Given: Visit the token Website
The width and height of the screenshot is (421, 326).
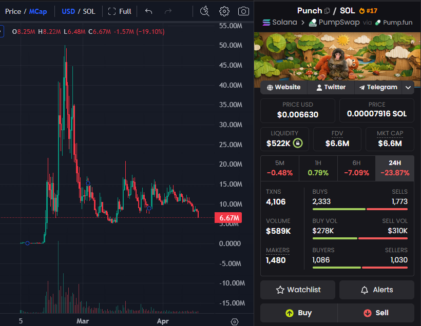Looking at the screenshot, I should [284, 87].
